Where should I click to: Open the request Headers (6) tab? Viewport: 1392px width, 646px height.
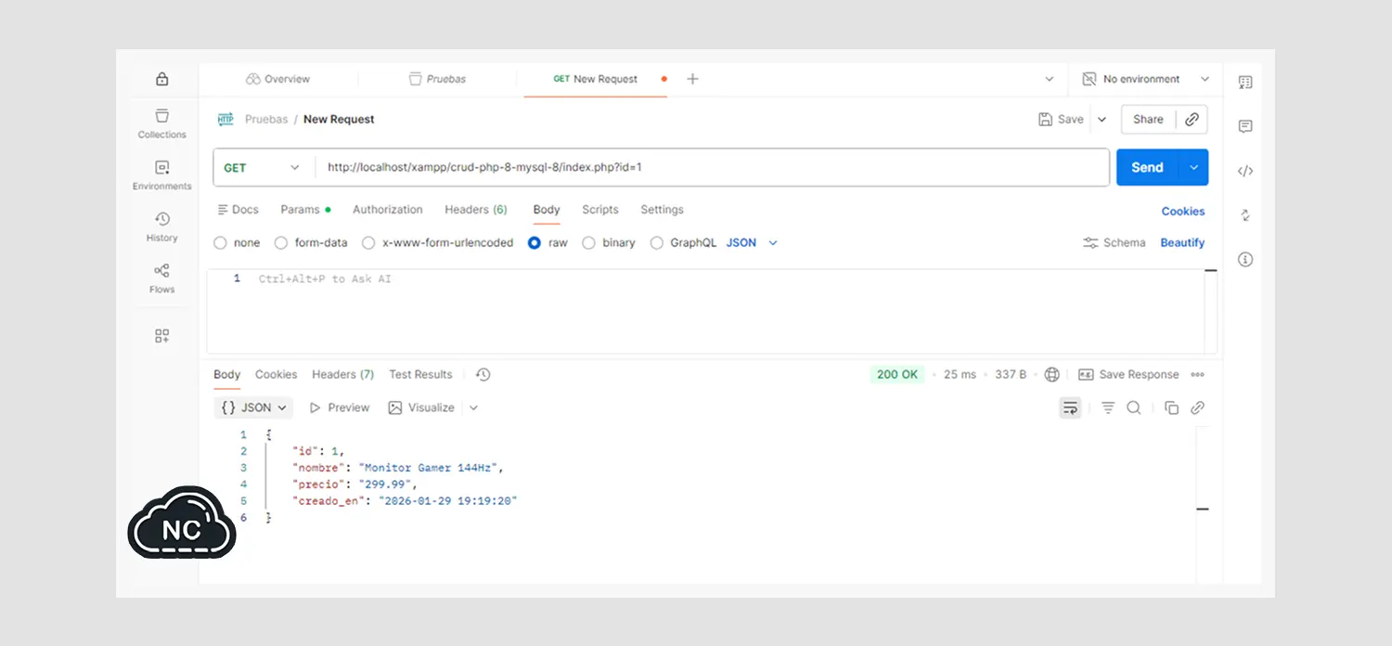tap(476, 210)
